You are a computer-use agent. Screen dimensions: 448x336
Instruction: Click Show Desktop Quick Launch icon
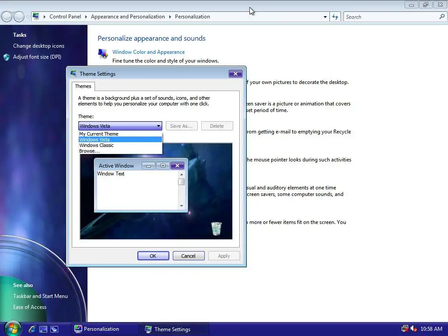(x=43, y=329)
